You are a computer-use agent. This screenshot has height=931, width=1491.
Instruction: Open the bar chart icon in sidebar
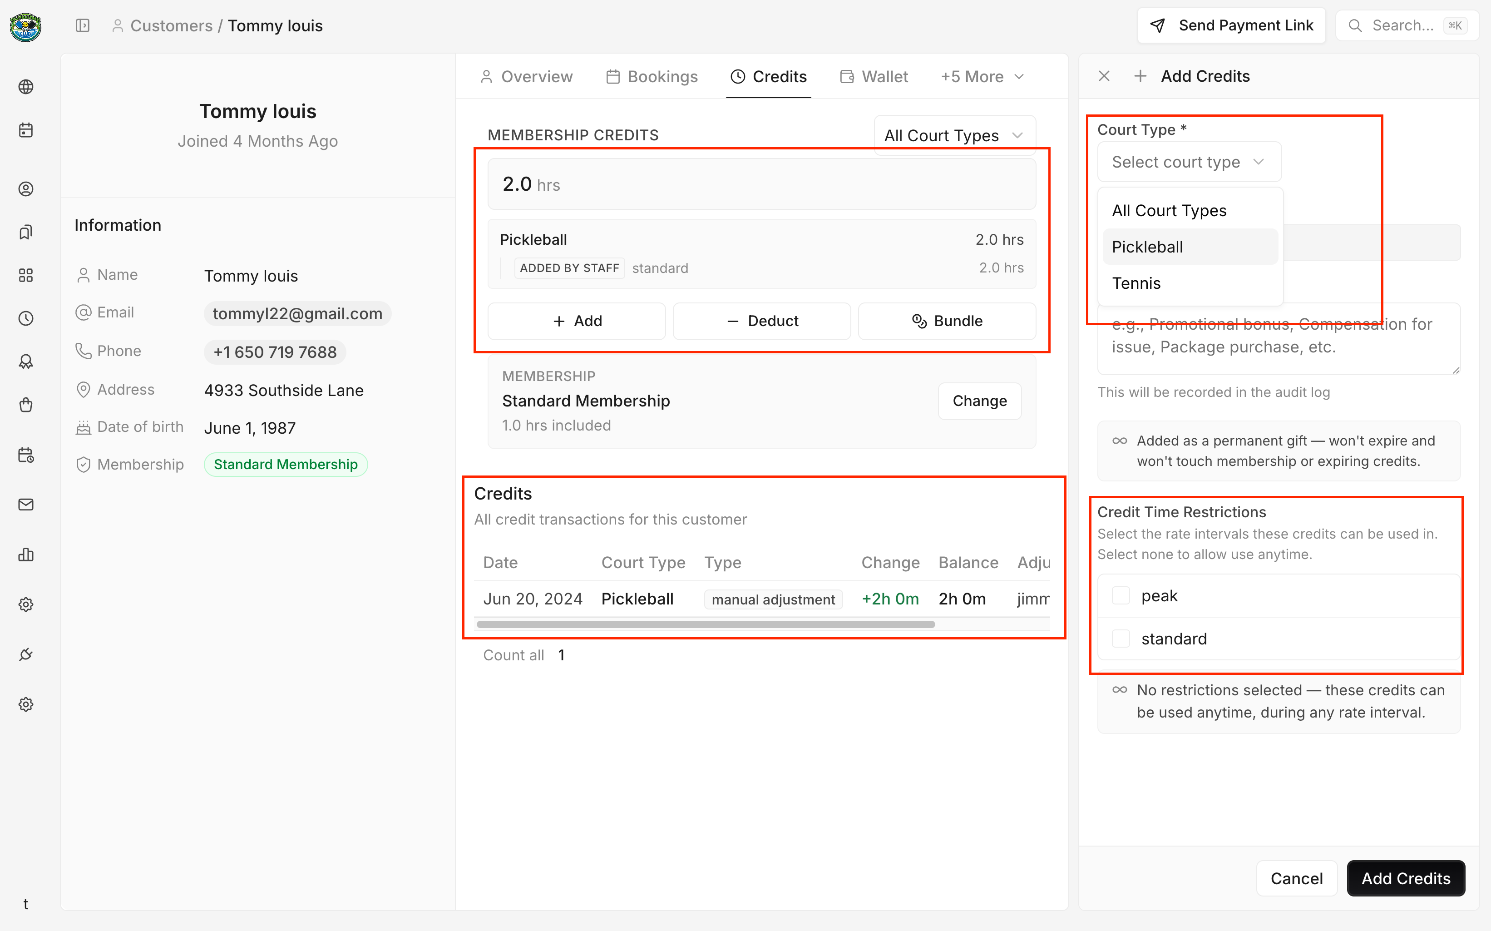26,555
